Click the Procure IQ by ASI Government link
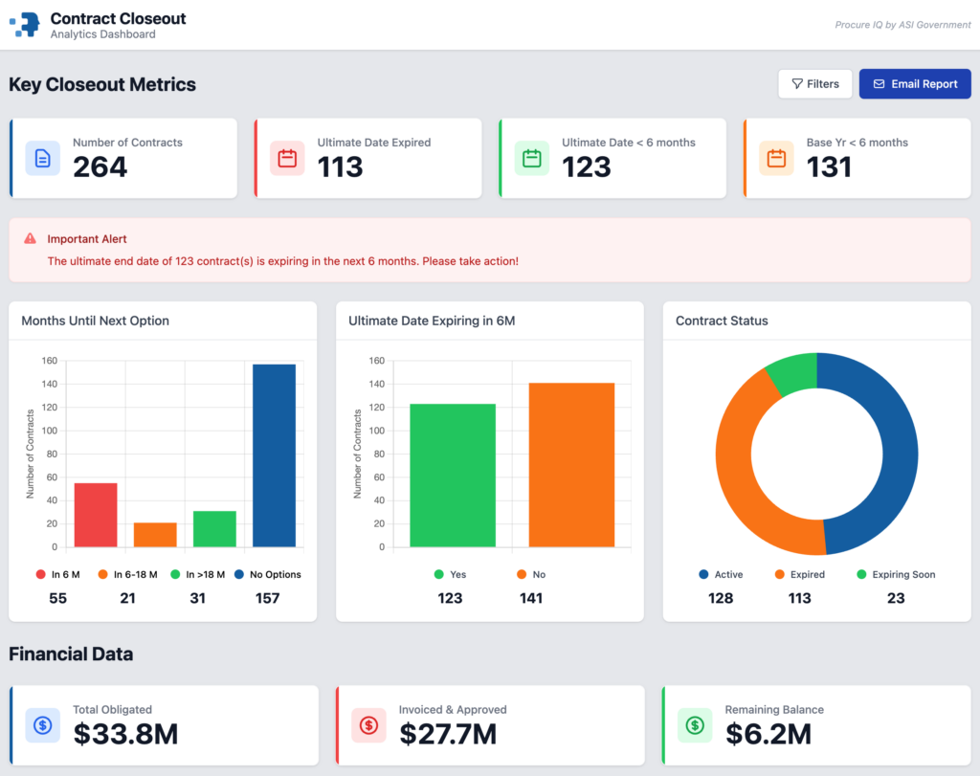Image resolution: width=980 pixels, height=776 pixels. [x=889, y=25]
